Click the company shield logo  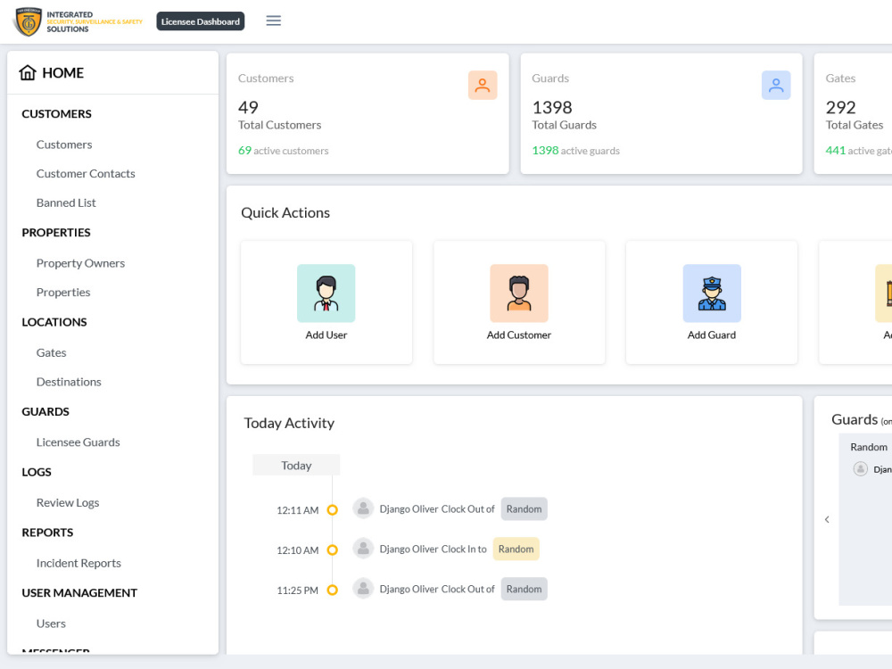pos(28,21)
